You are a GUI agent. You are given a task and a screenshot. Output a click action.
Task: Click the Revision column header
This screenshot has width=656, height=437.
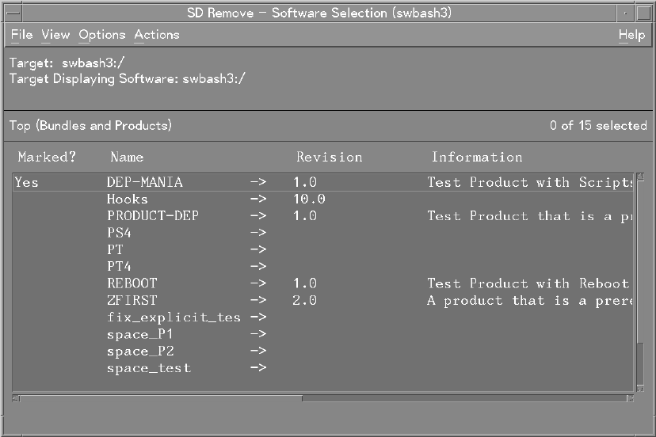click(329, 157)
